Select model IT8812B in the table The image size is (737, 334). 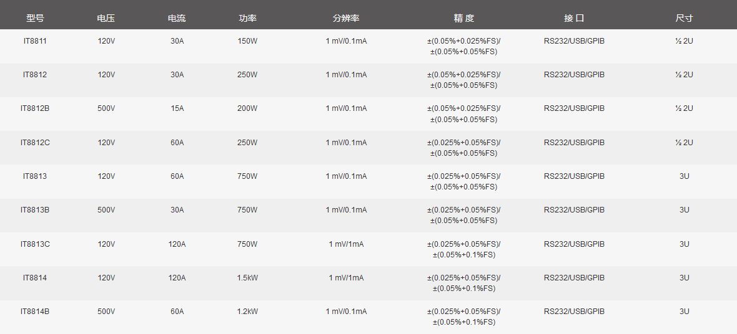tap(35, 108)
